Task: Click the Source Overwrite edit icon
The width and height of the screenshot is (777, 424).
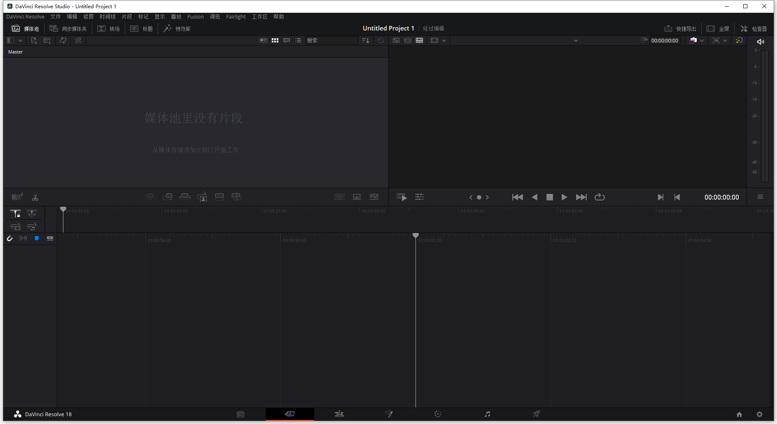Action: (x=237, y=197)
